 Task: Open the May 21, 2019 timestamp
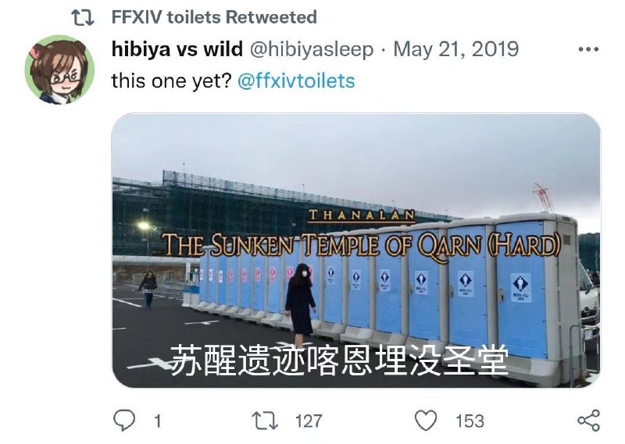[x=456, y=49]
